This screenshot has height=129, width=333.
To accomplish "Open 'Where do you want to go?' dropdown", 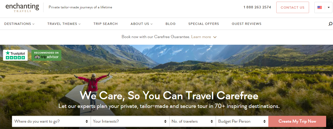I will click(x=51, y=121).
